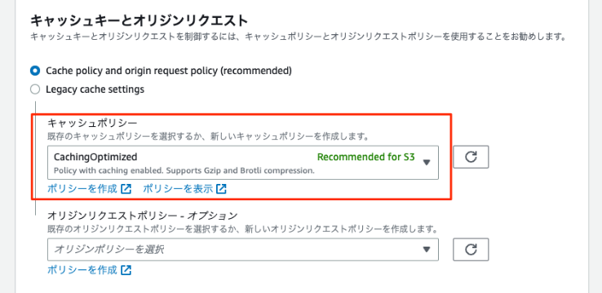Expand the オリジンポリシーを選択 dropdown arrow
The image size is (602, 293).
426,250
